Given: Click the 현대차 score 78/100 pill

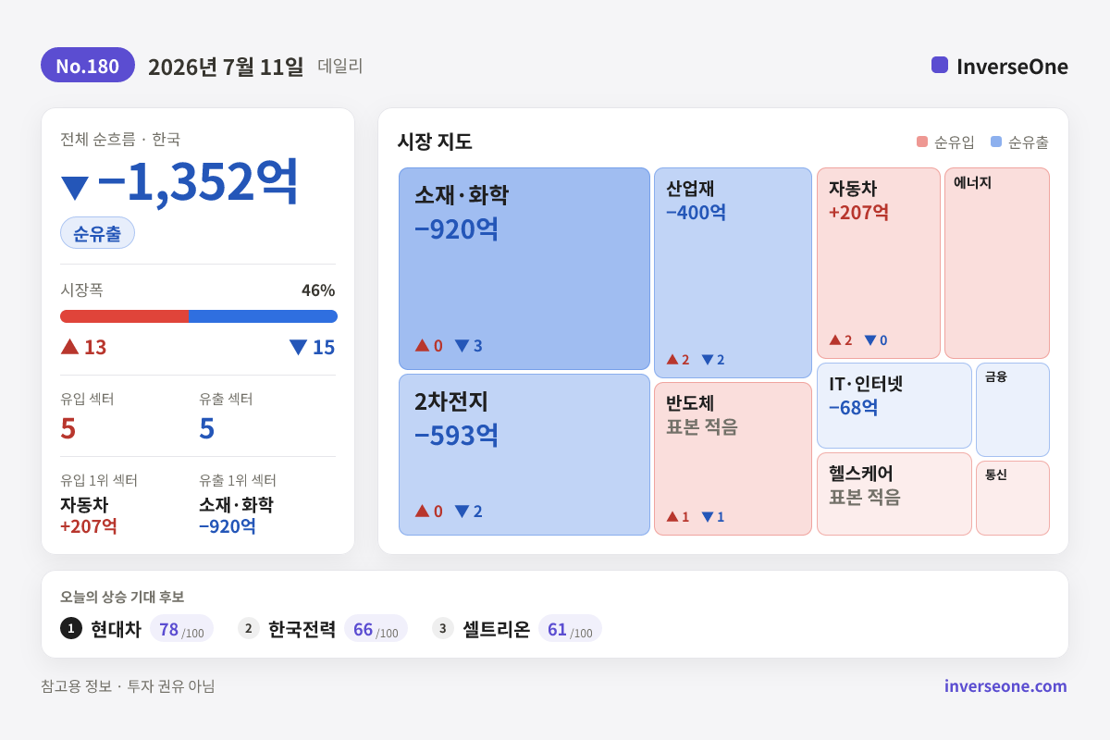Looking at the screenshot, I should 181,629.
